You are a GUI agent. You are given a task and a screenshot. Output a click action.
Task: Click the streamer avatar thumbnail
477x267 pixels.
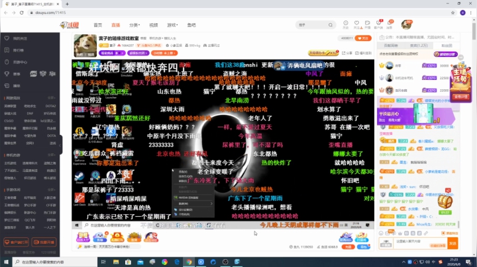tap(85, 46)
